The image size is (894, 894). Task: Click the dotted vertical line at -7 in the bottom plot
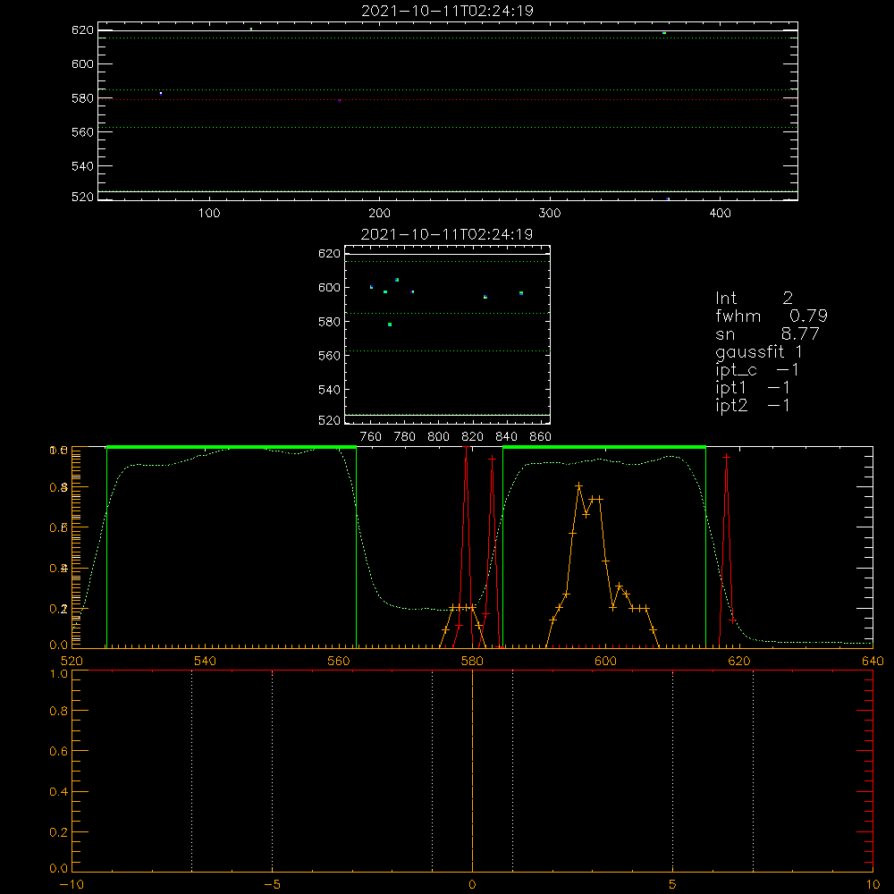click(x=191, y=771)
